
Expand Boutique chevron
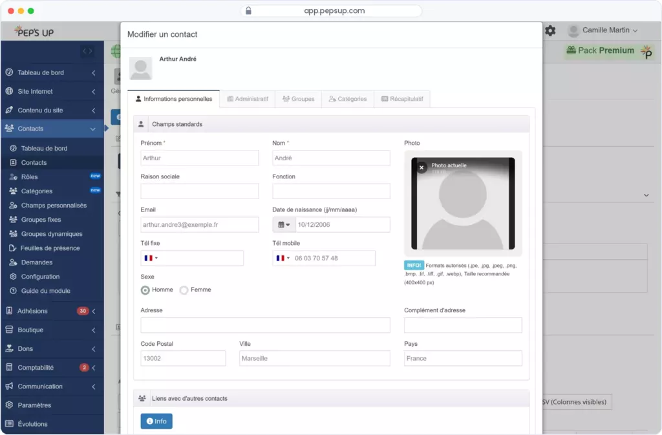93,330
